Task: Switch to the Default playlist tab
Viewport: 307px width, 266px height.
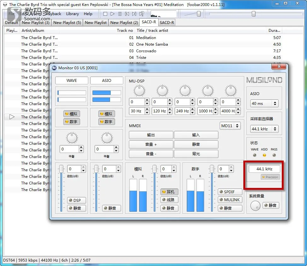Action: [x=11, y=22]
